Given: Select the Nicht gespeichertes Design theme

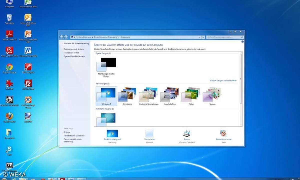Looking at the screenshot, I should click(x=106, y=67).
